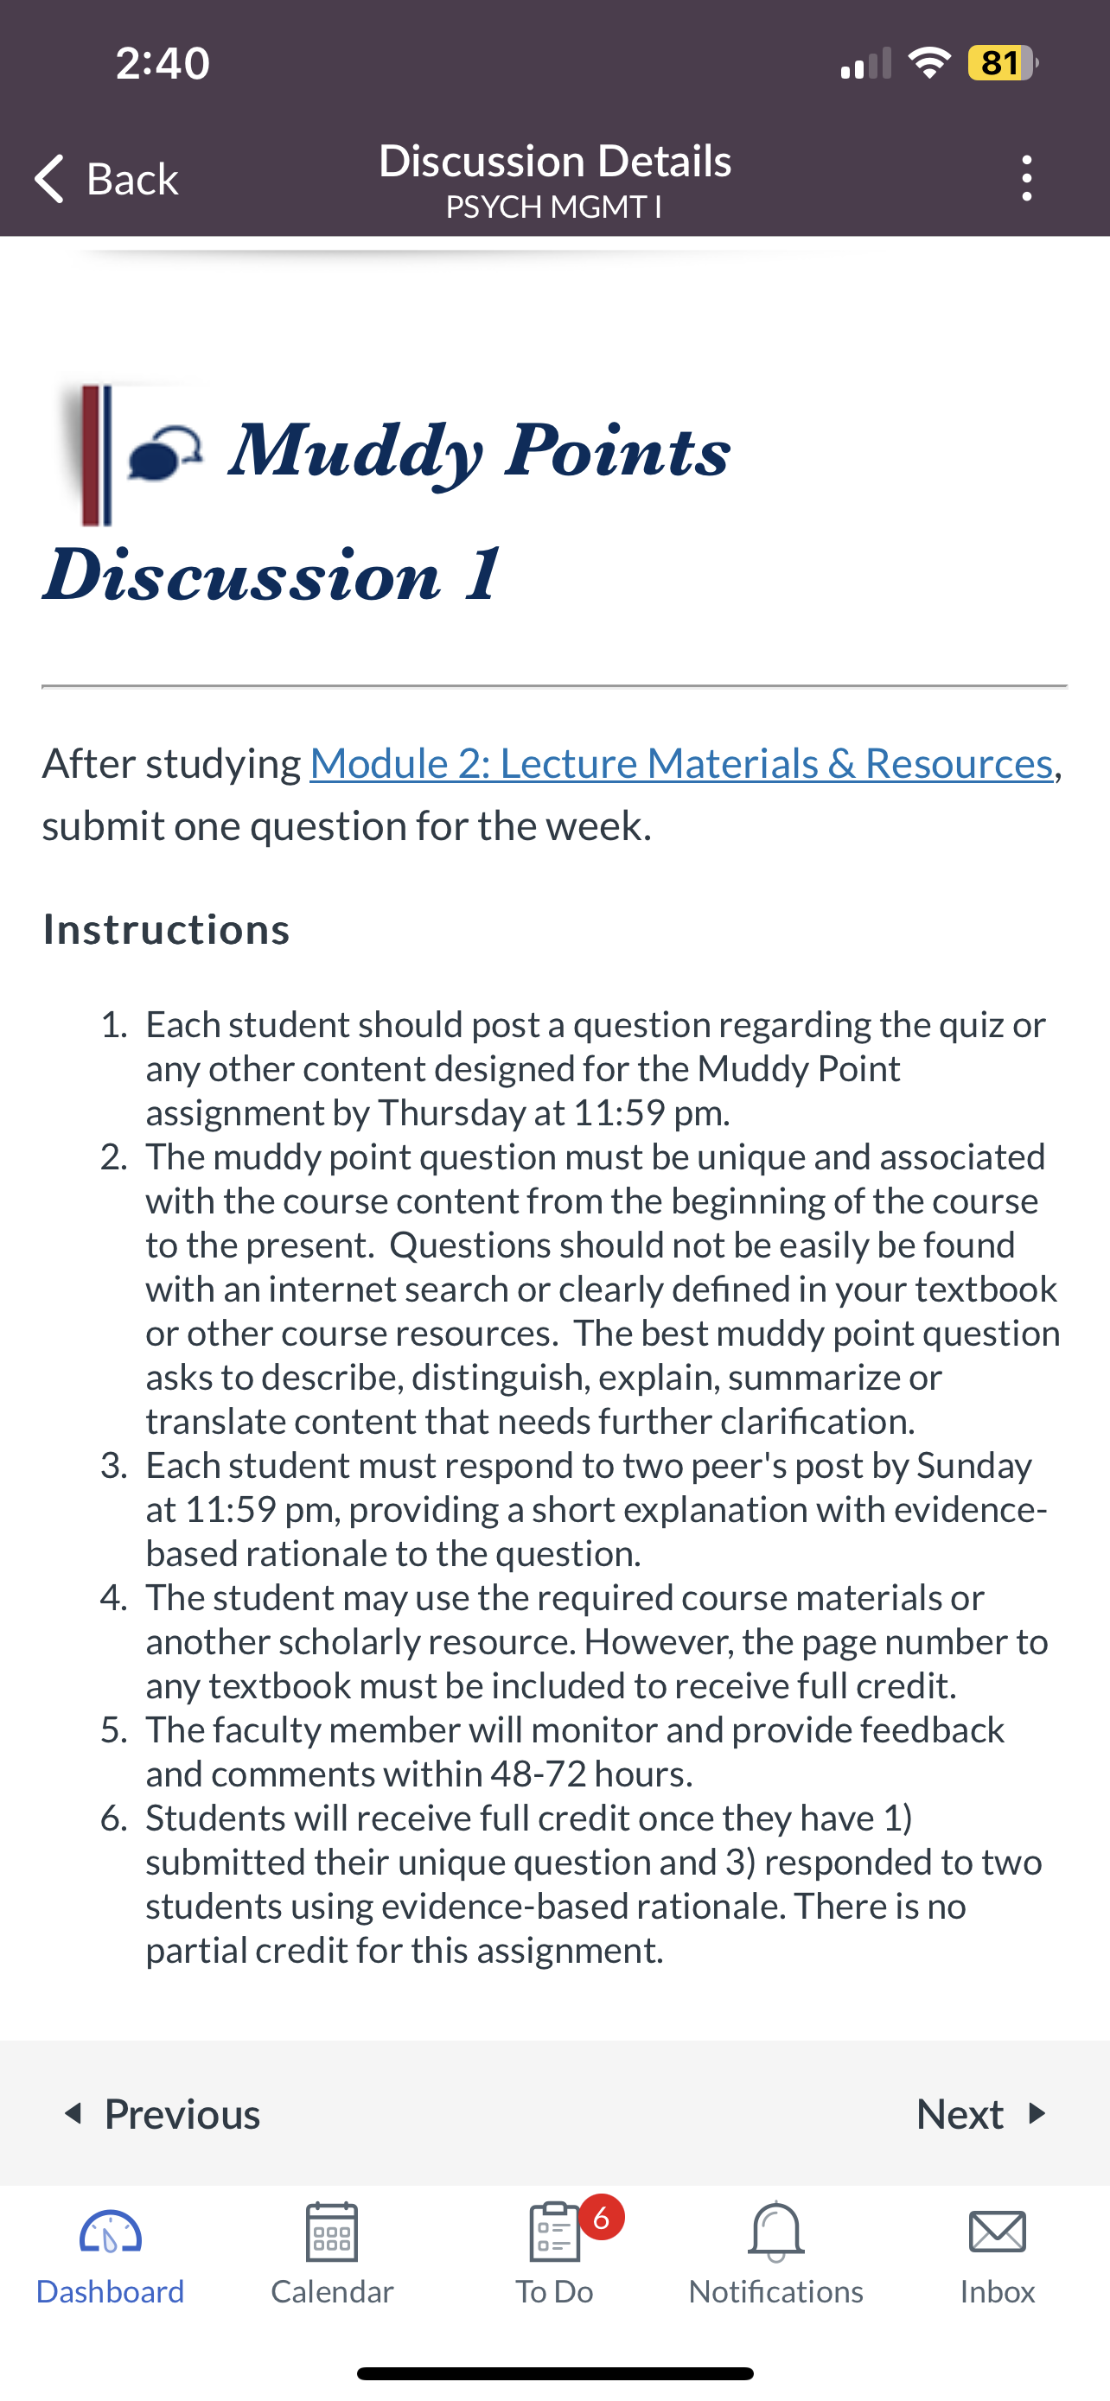Select the Dashboard tab label
The height and width of the screenshot is (2401, 1110).
pos(110,2291)
